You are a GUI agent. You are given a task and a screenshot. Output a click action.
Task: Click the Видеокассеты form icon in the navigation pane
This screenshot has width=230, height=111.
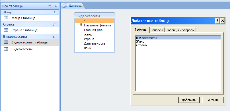click(x=6, y=49)
